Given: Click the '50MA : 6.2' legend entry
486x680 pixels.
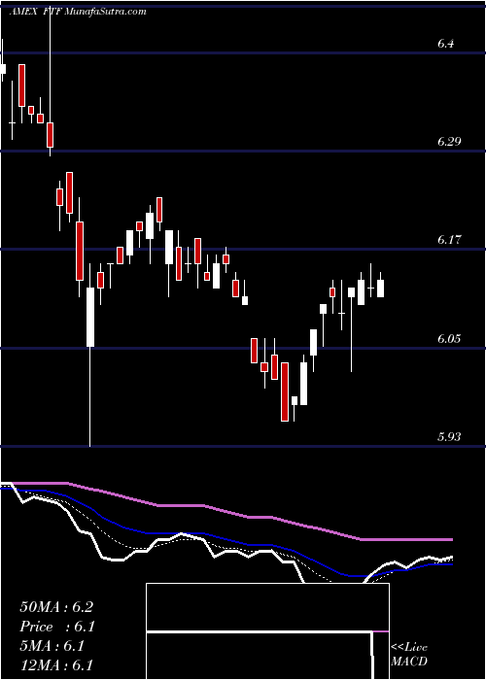Looking at the screenshot, I should (56, 607).
